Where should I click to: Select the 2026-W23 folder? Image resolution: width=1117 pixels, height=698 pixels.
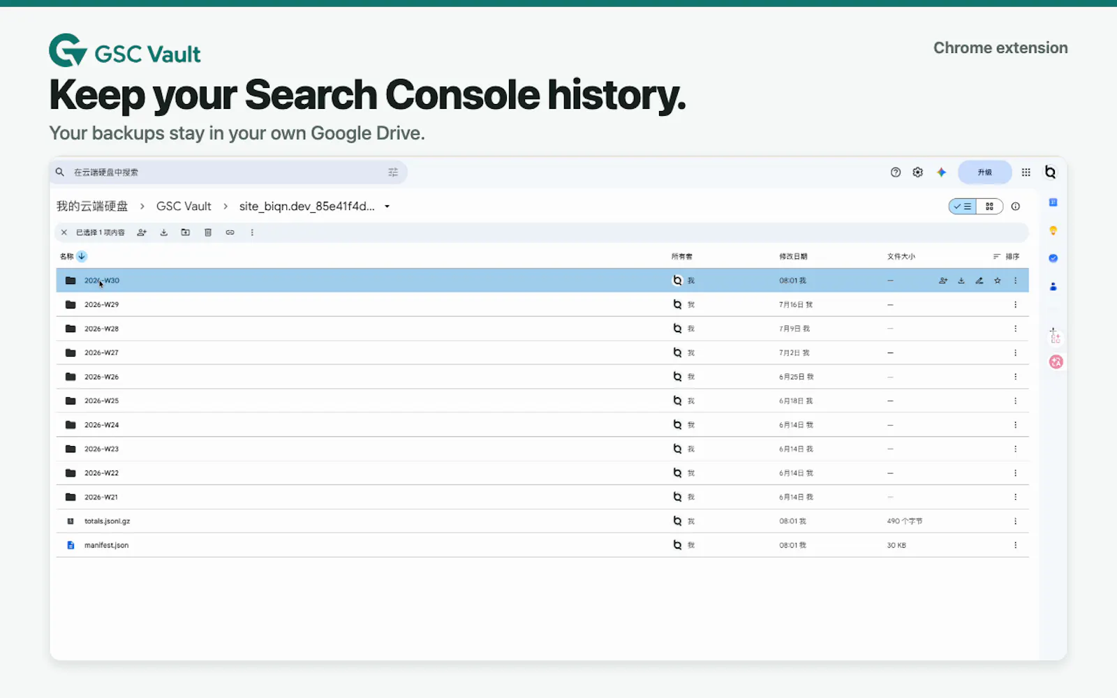542,449
